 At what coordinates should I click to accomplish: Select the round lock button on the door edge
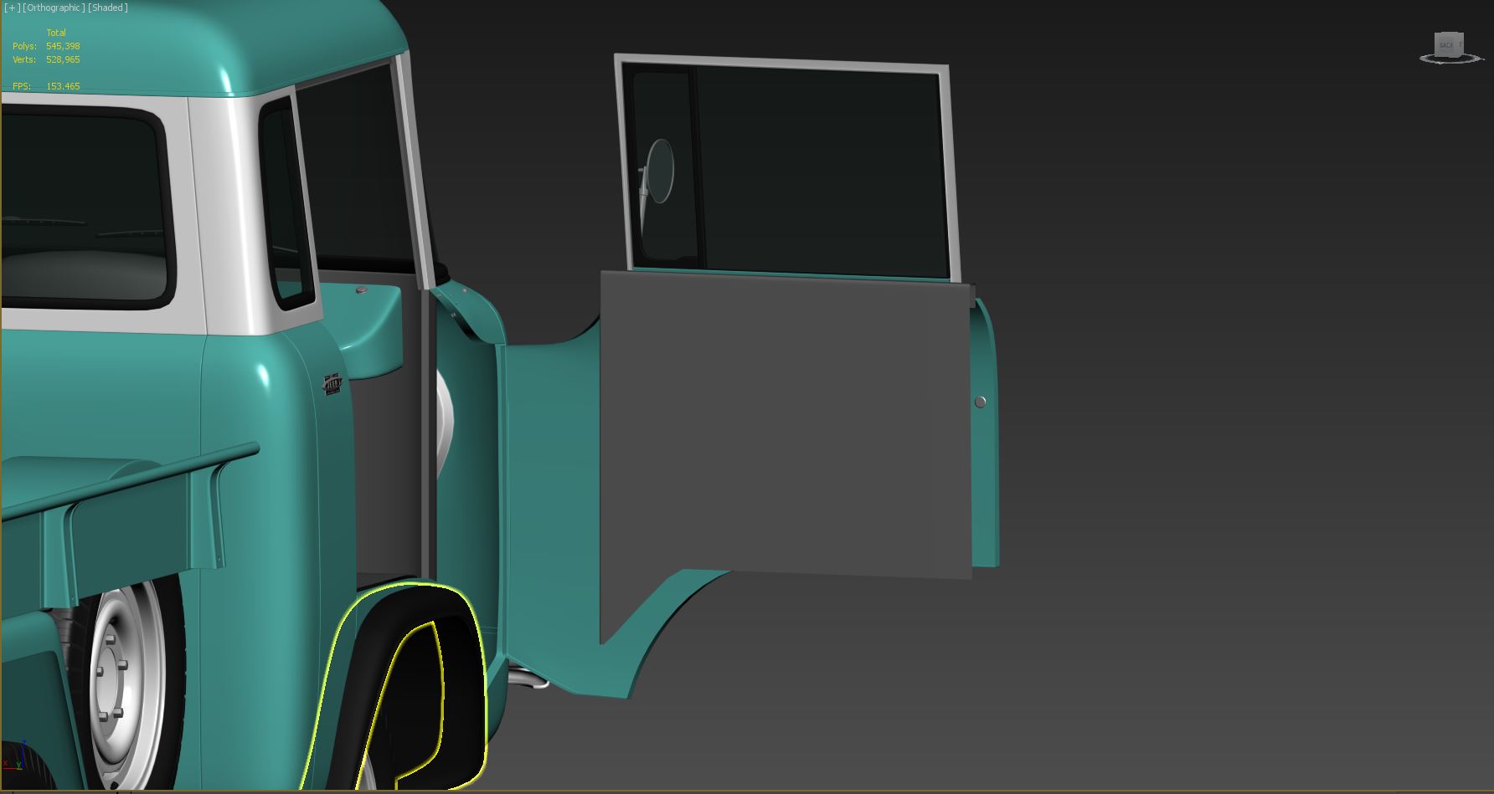(x=980, y=402)
